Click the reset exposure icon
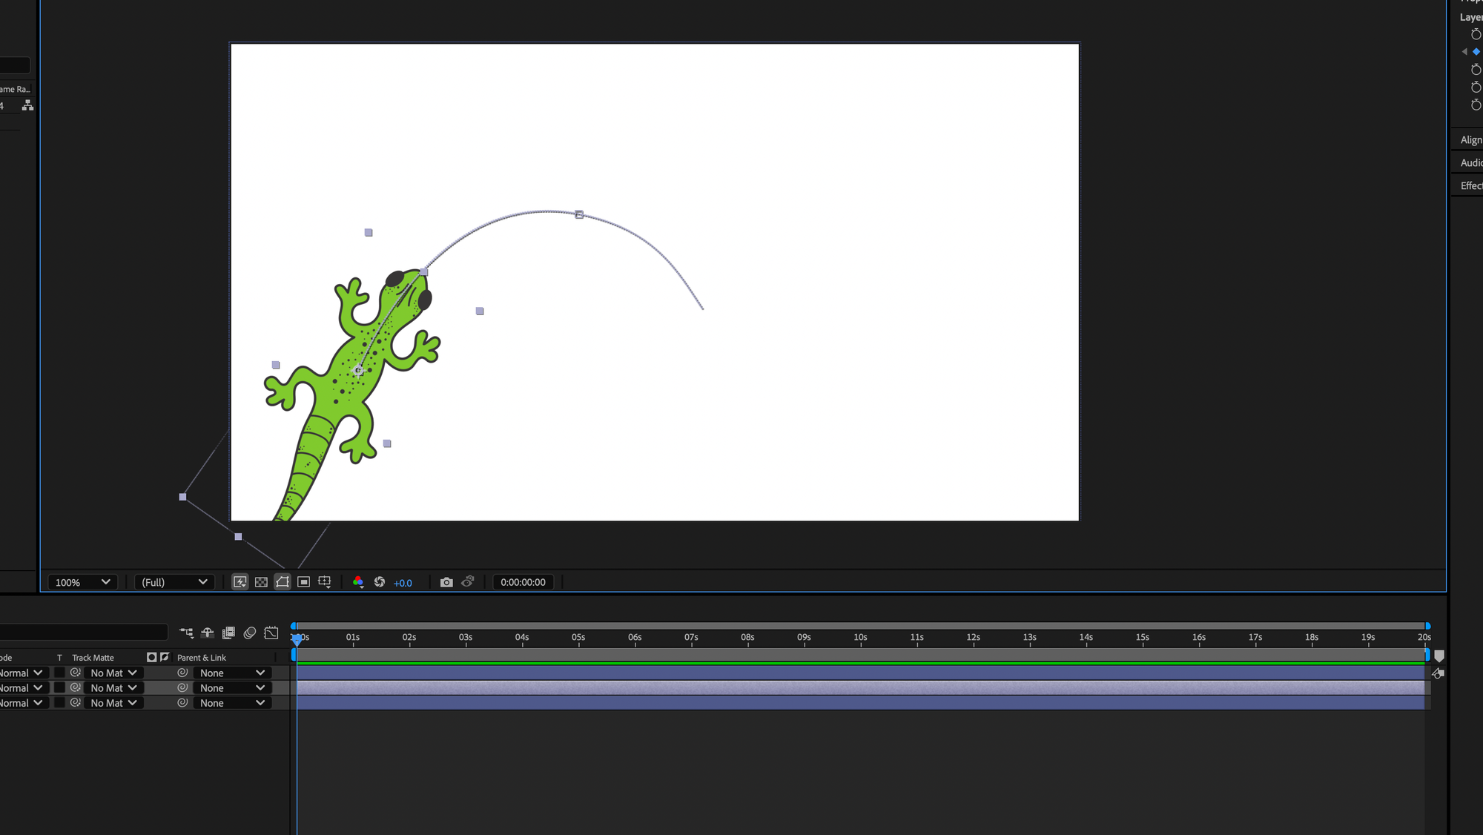 [x=380, y=582]
